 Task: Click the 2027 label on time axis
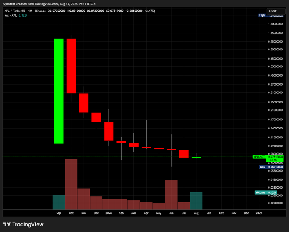click(259, 213)
